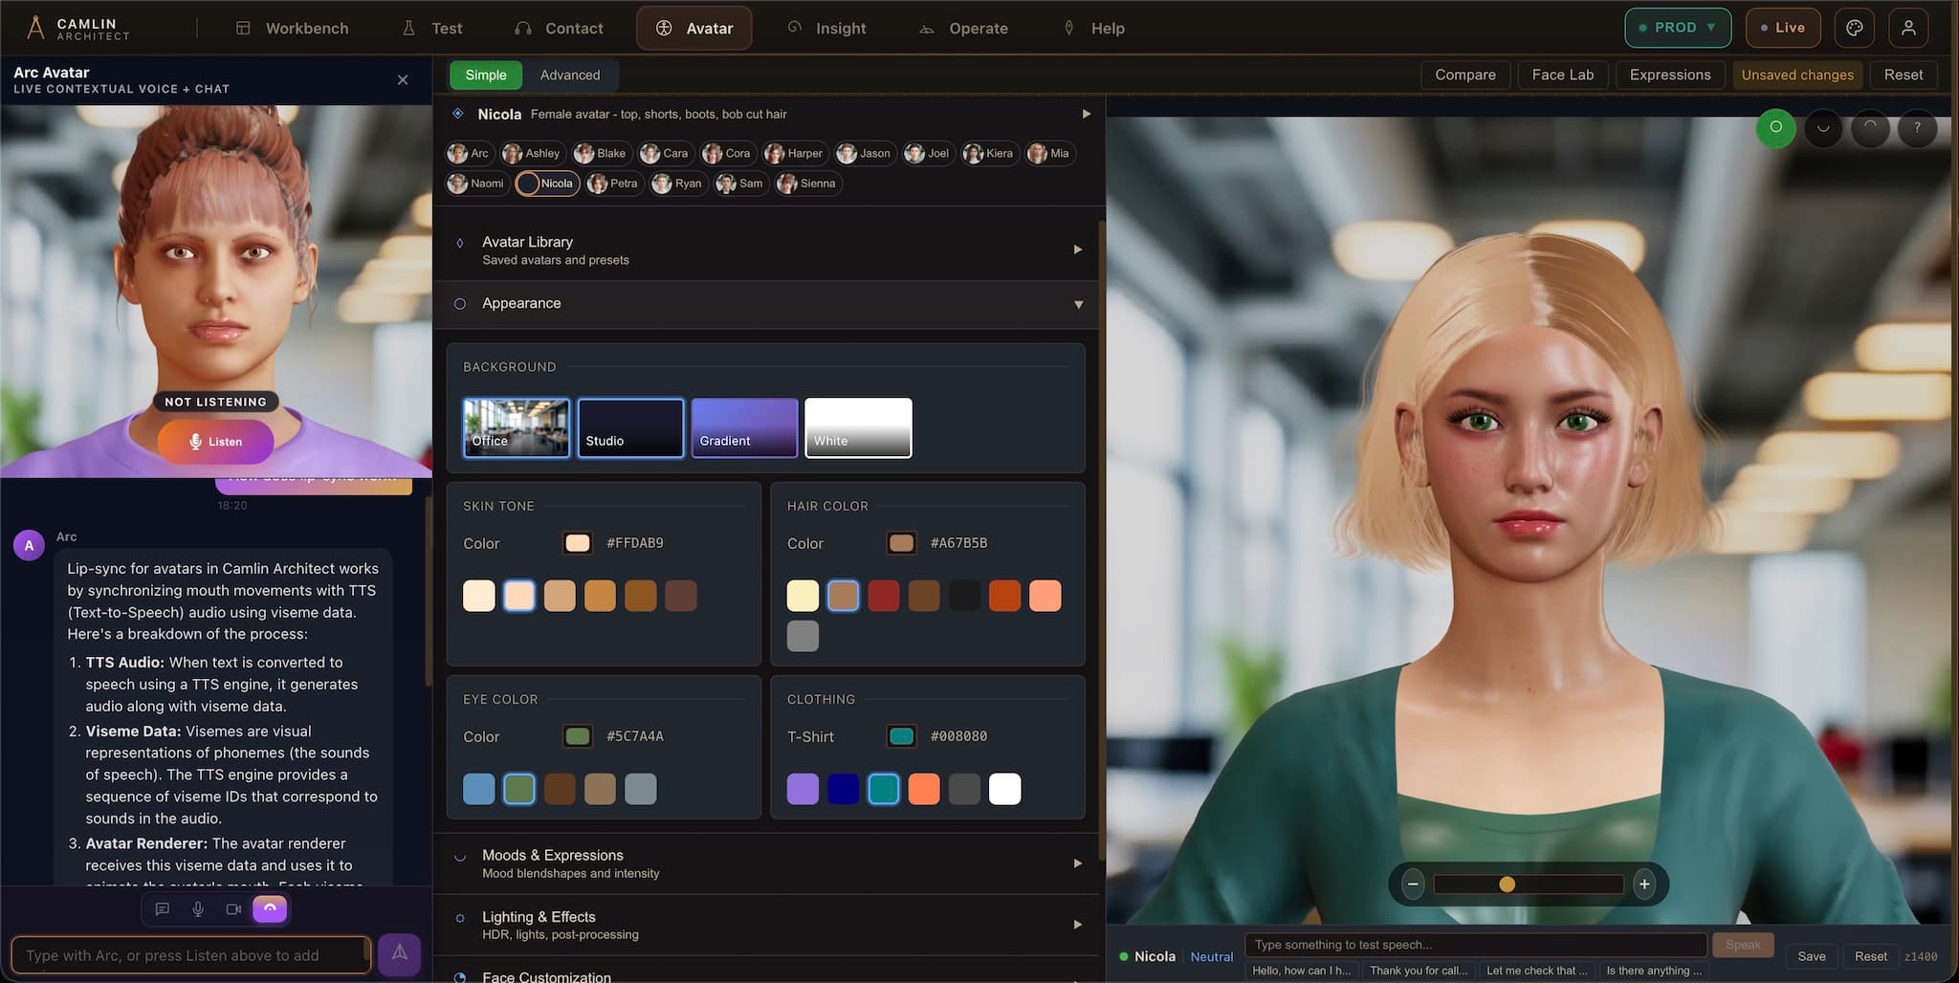1959x983 pixels.
Task: Open the chat transcript icon
Action: 162,909
